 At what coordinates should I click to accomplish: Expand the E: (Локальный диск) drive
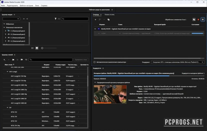[5, 38]
